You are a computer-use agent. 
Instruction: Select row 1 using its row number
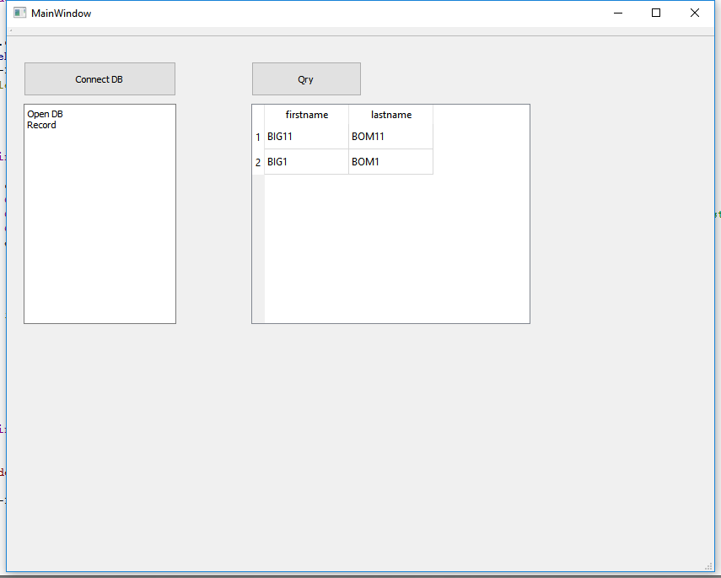(258, 137)
